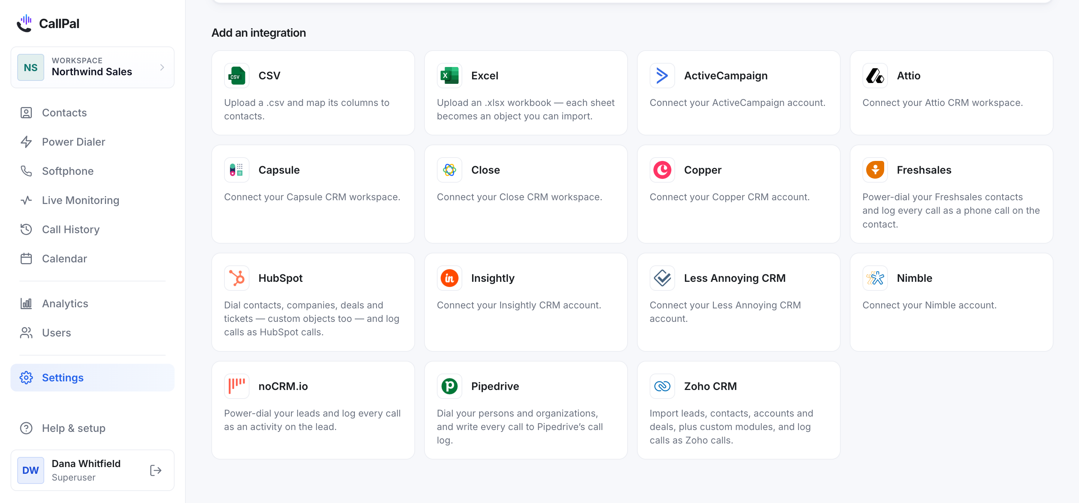Viewport: 1079px width, 503px height.
Task: Click the Zoho CRM link icon
Action: (x=662, y=386)
